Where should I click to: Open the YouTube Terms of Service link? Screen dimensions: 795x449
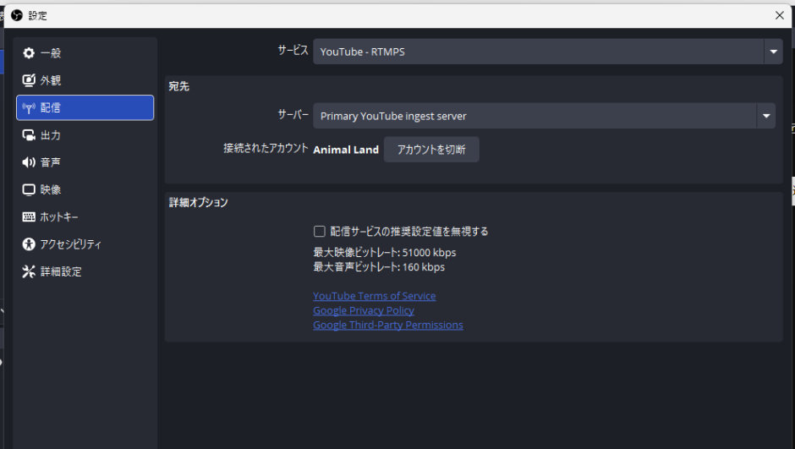[374, 296]
